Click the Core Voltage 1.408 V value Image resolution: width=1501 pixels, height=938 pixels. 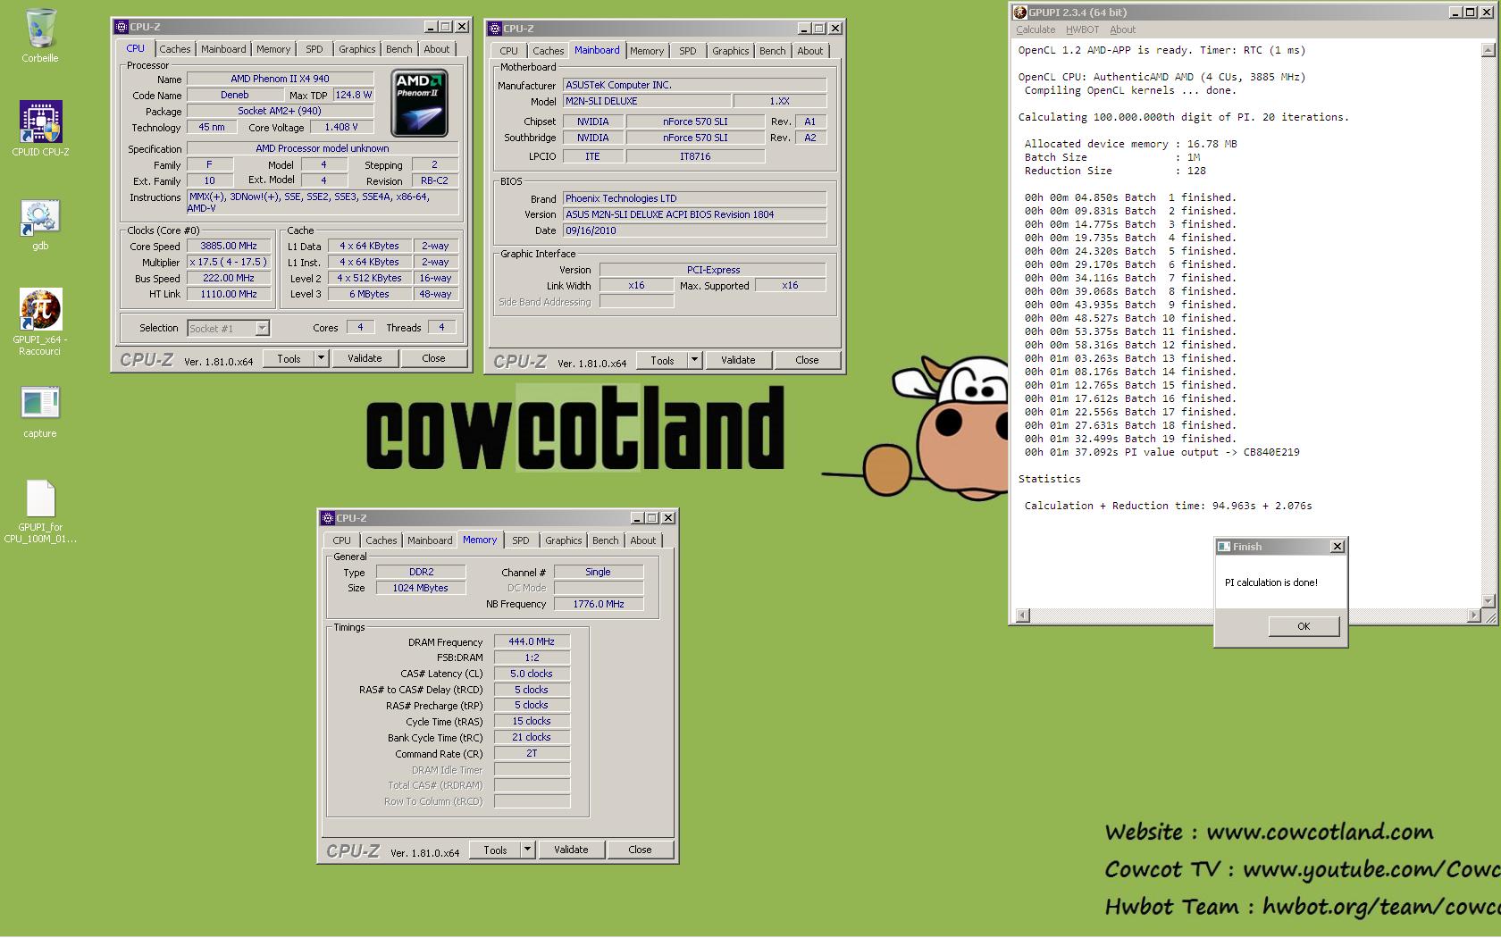(x=341, y=127)
